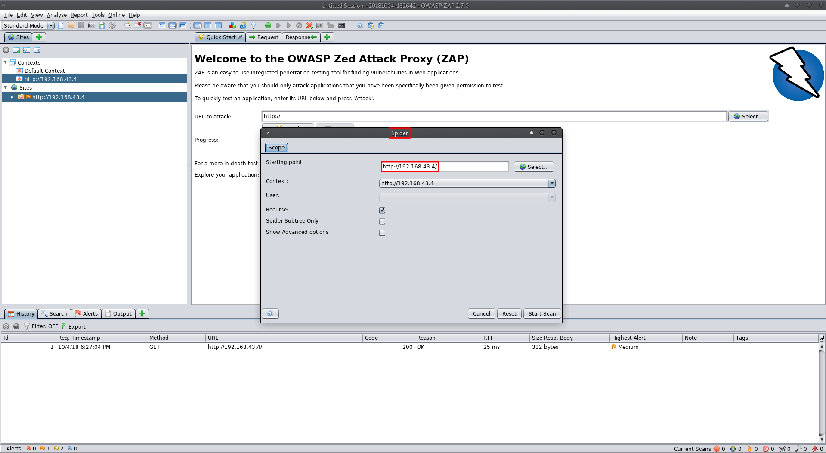Collapse the Sites tree node

tap(6, 87)
